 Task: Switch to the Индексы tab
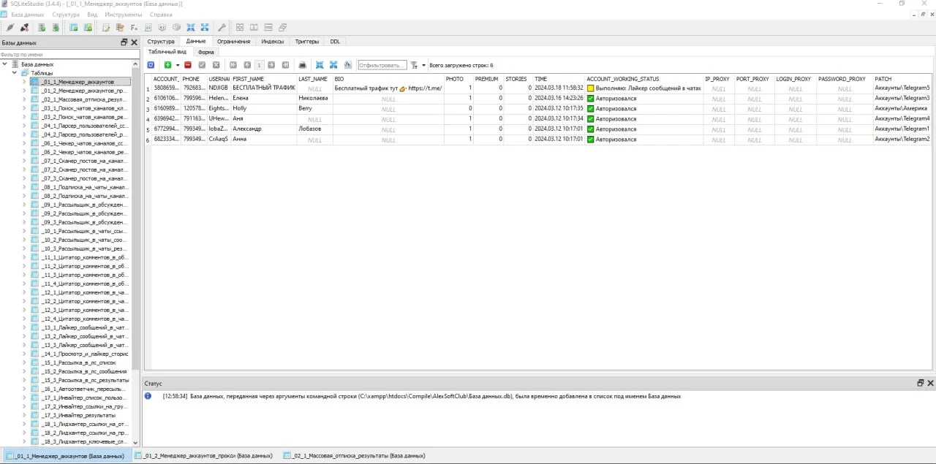coord(273,42)
